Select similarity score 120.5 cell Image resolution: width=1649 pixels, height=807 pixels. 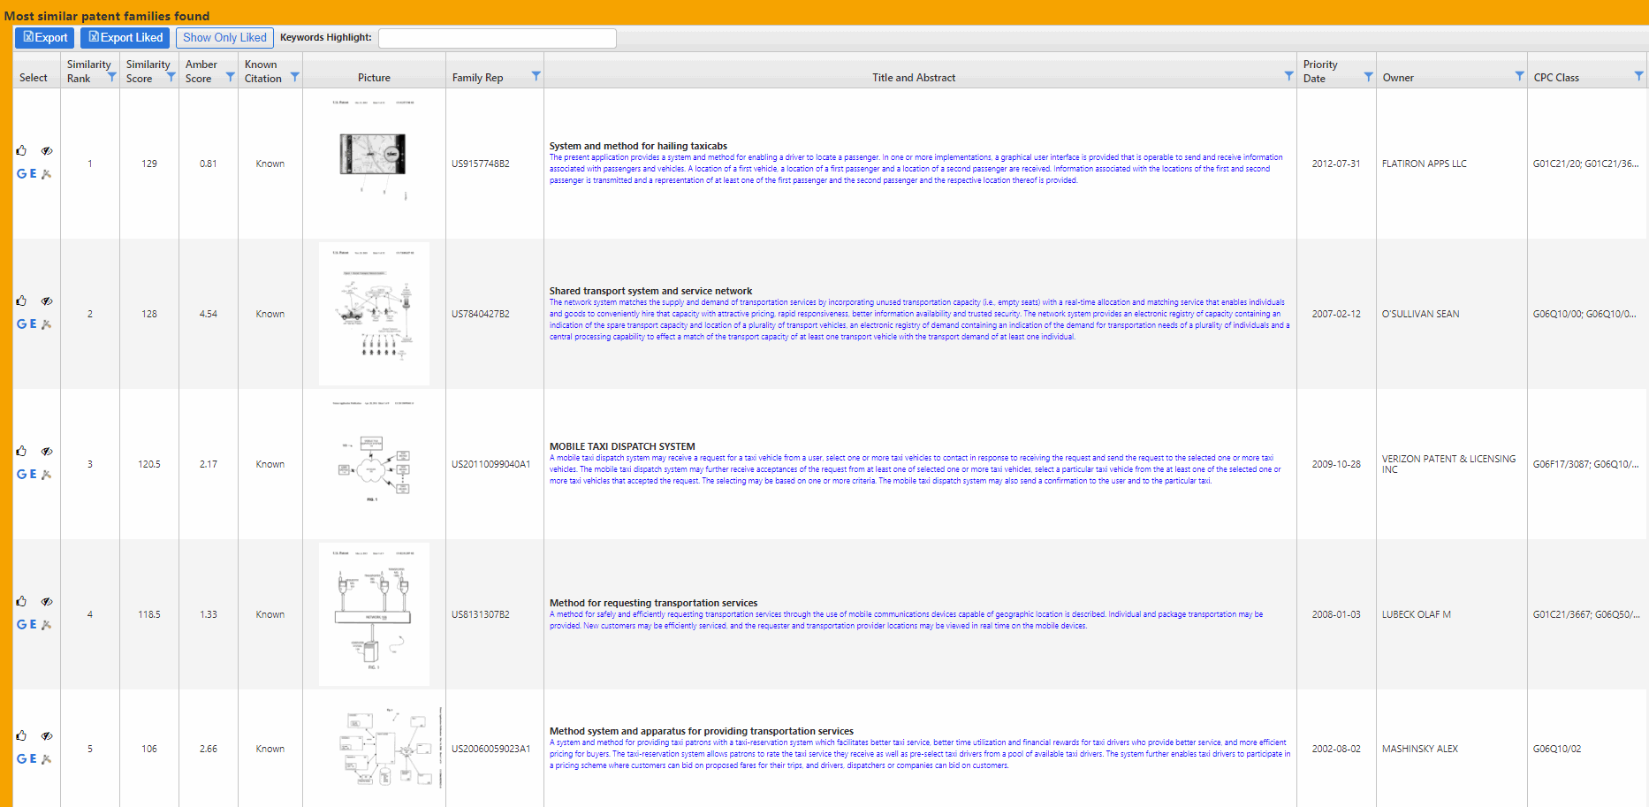pos(148,464)
